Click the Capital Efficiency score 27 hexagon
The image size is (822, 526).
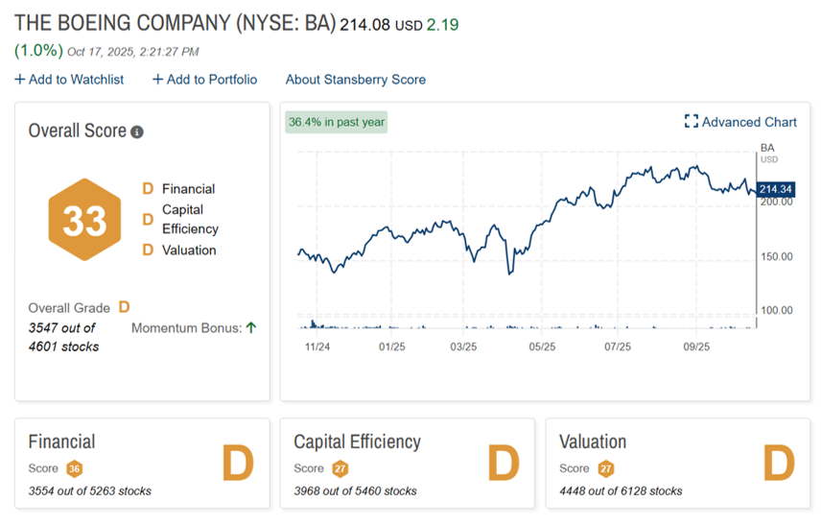click(340, 468)
